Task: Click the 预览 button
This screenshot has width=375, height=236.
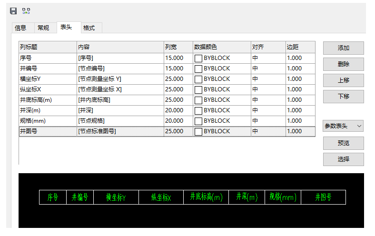Action: tap(343, 143)
